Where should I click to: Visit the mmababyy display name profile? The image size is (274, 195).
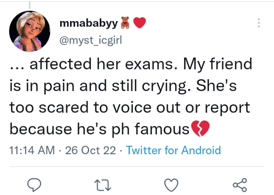88,23
